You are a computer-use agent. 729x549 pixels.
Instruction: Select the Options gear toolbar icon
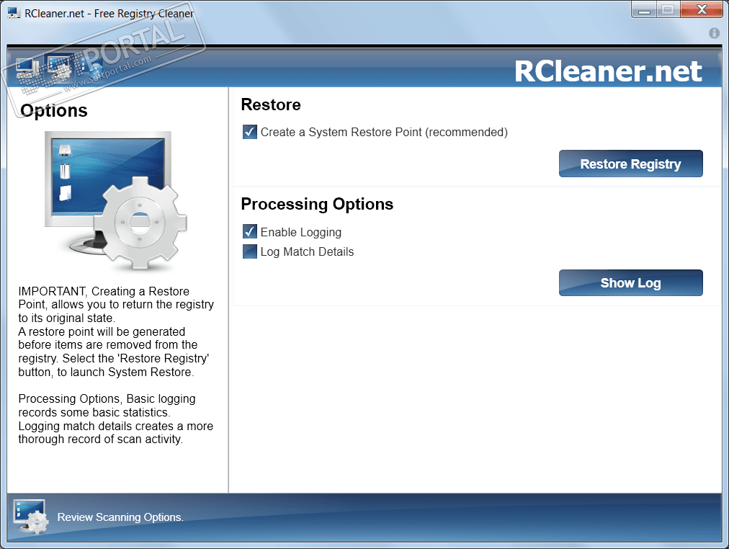pos(60,68)
